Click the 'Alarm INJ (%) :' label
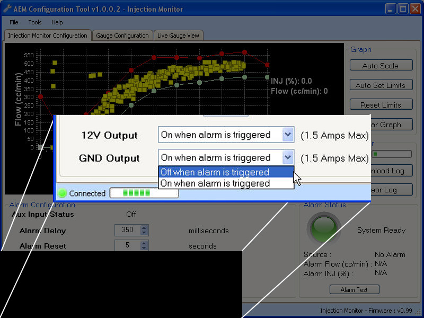 pyautogui.click(x=328, y=273)
